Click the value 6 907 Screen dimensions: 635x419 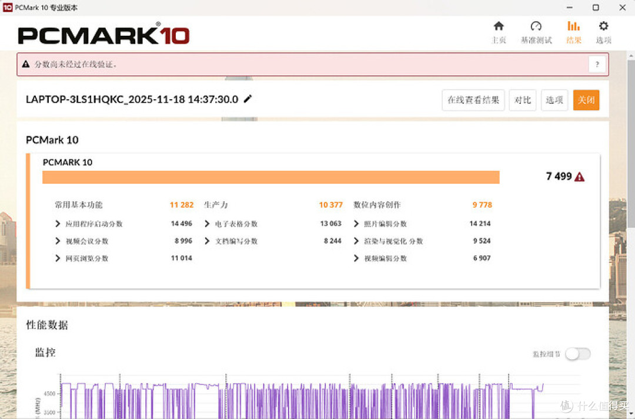[x=482, y=259]
